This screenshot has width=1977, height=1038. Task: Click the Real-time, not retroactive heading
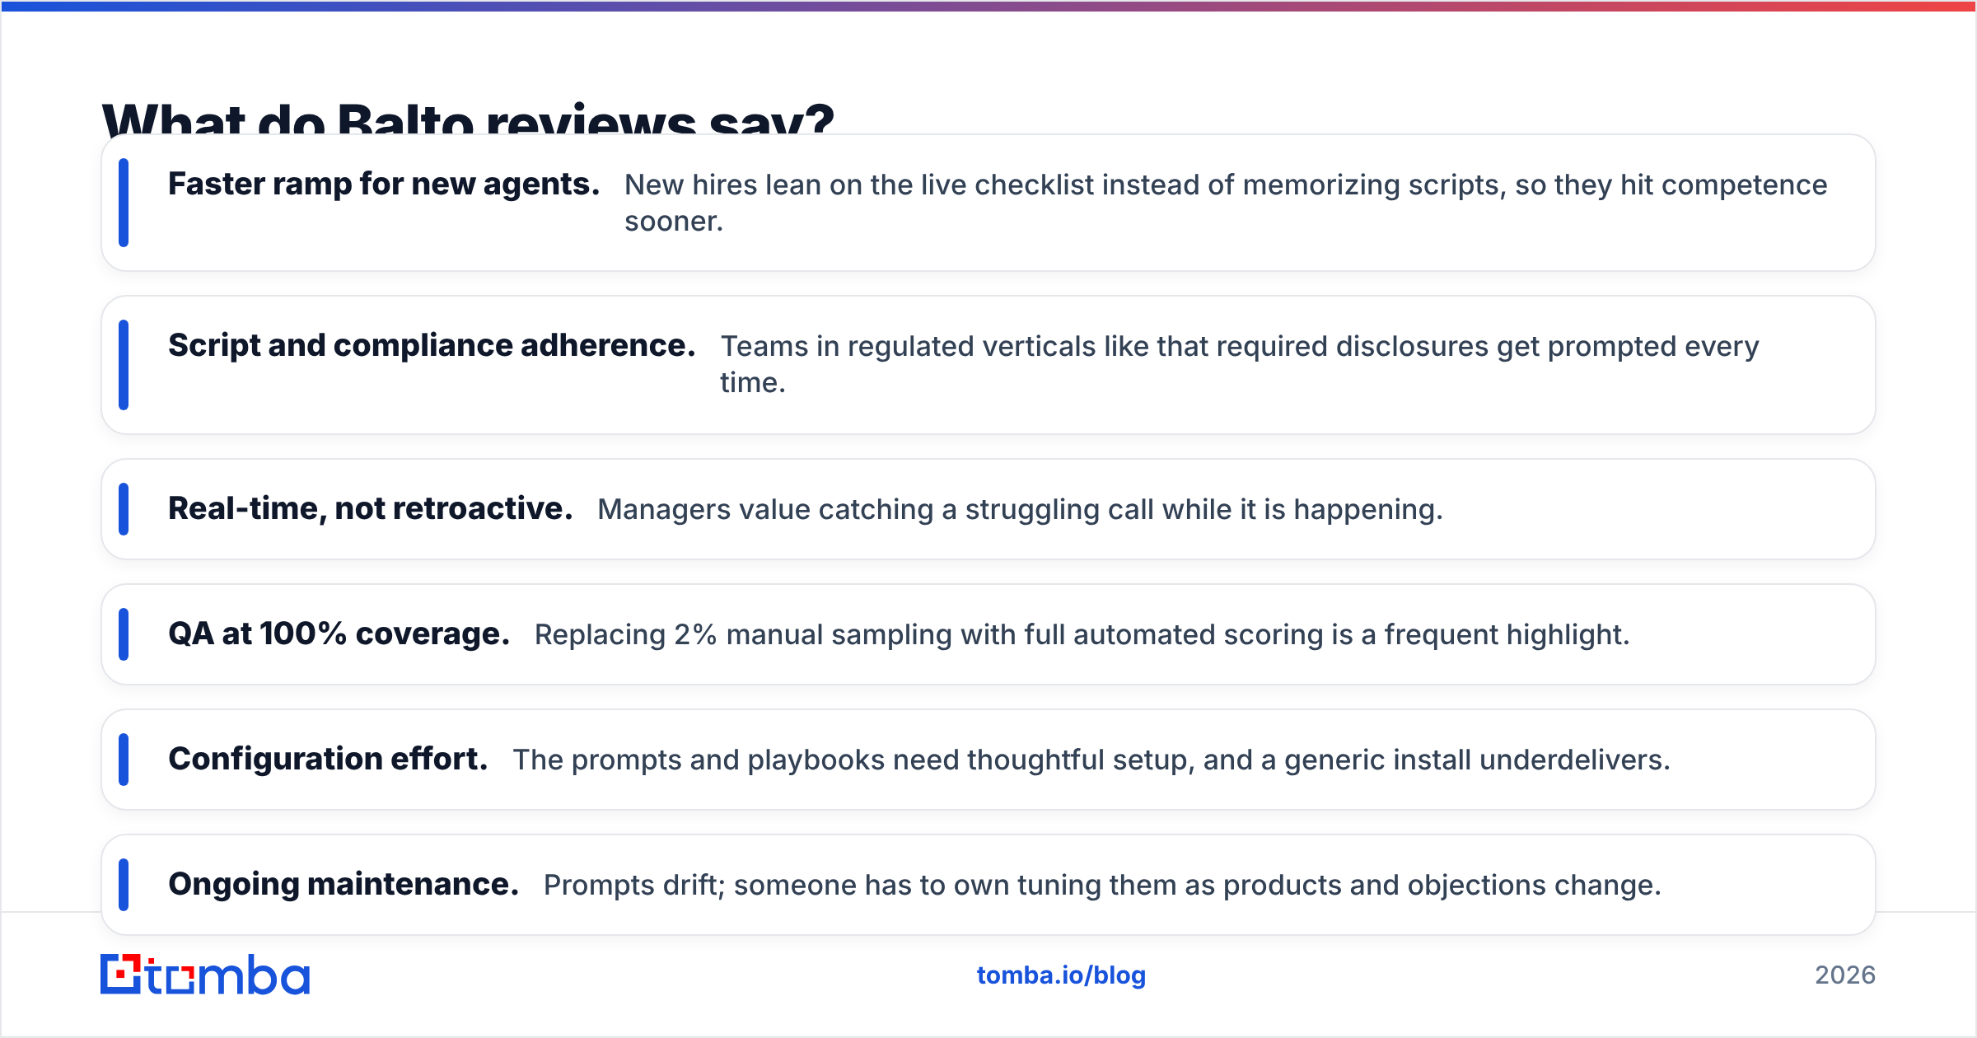click(x=370, y=508)
